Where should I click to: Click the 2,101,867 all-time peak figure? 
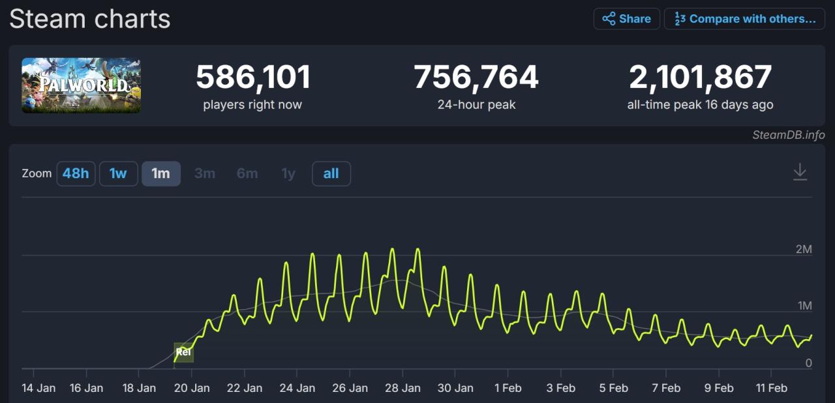[x=700, y=78]
